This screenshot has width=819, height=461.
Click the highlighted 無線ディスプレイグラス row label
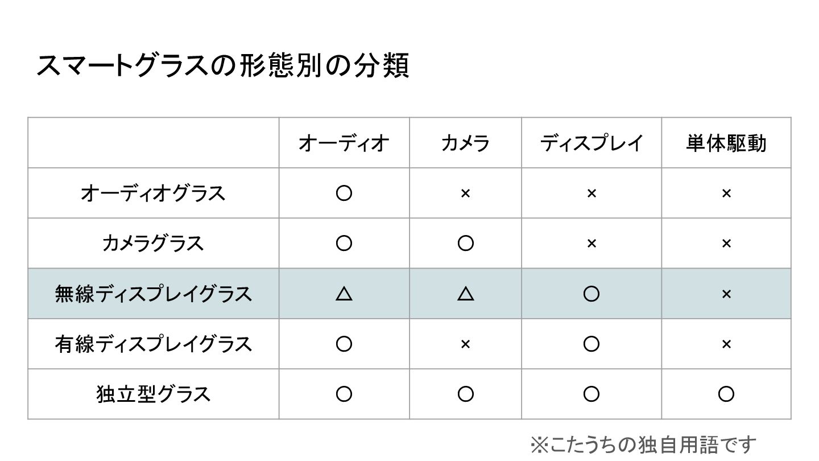pyautogui.click(x=153, y=294)
